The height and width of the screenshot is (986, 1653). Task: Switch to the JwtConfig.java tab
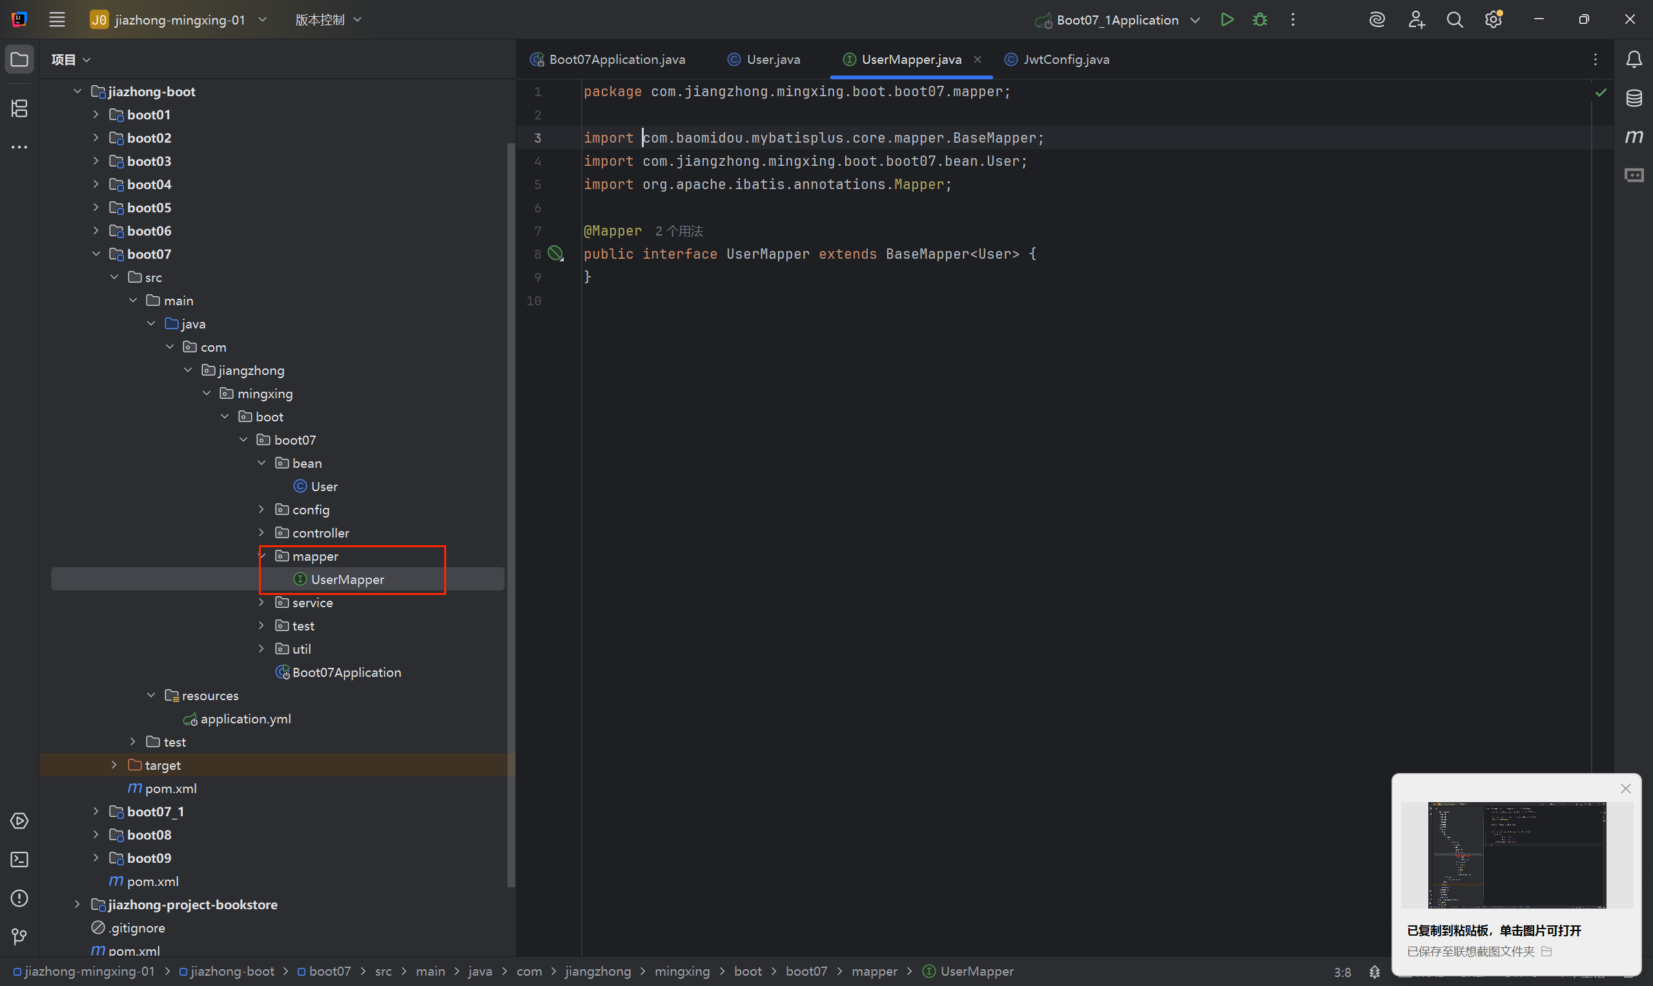coord(1065,60)
